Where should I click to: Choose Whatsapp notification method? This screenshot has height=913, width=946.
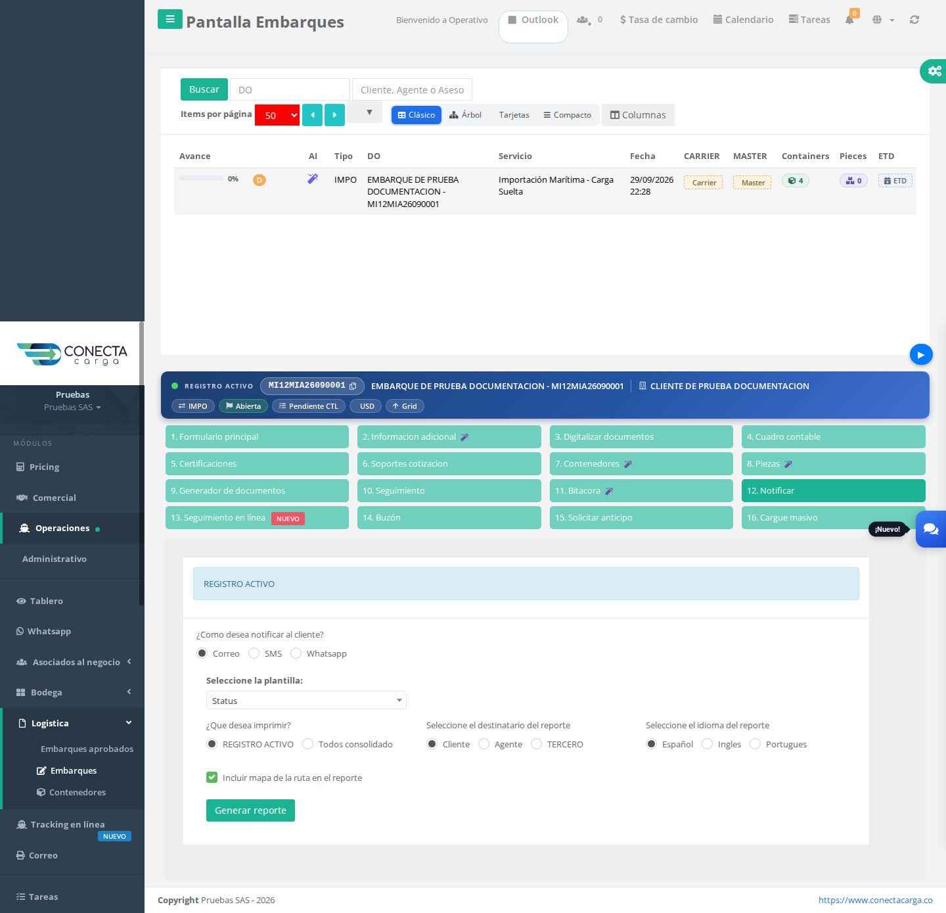296,653
